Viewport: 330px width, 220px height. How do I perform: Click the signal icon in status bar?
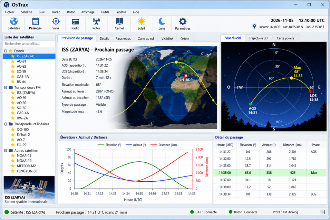(x=323, y=212)
